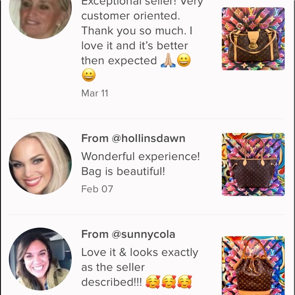
Task: Select the "Bag is beautiful!" line
Action: point(123,171)
